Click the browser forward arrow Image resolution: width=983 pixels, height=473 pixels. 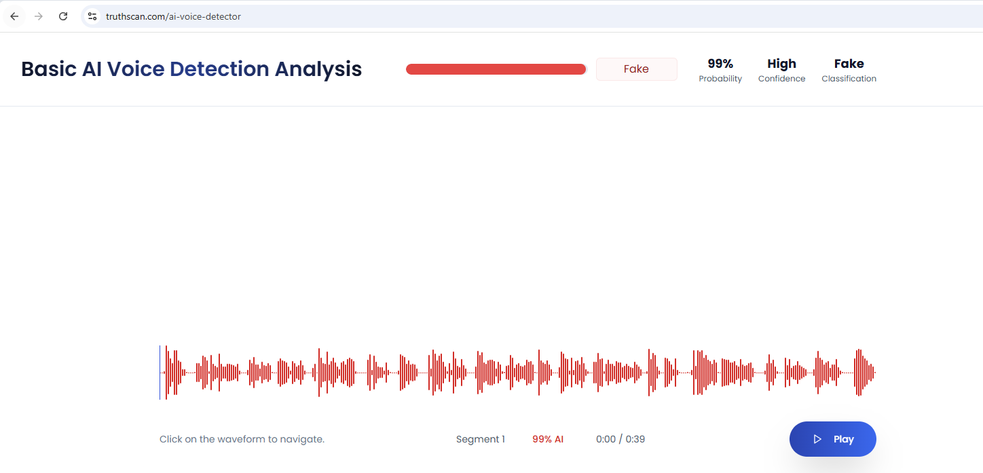pyautogui.click(x=39, y=16)
